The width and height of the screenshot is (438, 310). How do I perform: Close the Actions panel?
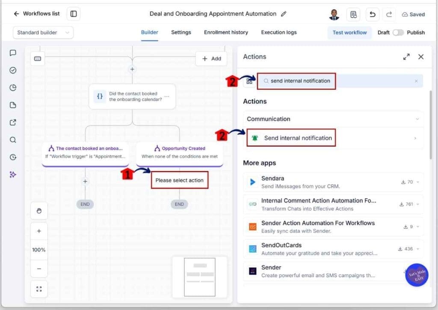pos(421,57)
